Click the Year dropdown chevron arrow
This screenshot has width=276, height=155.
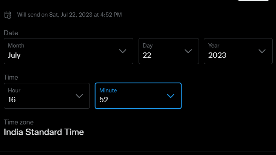262,51
